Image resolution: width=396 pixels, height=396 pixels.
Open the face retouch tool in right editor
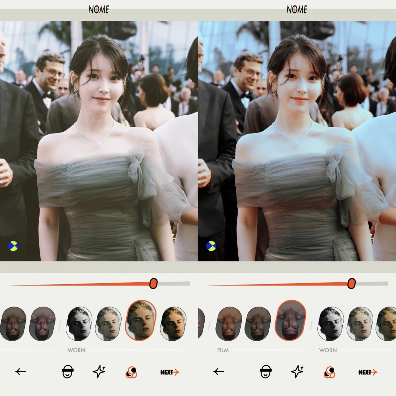[266, 372]
